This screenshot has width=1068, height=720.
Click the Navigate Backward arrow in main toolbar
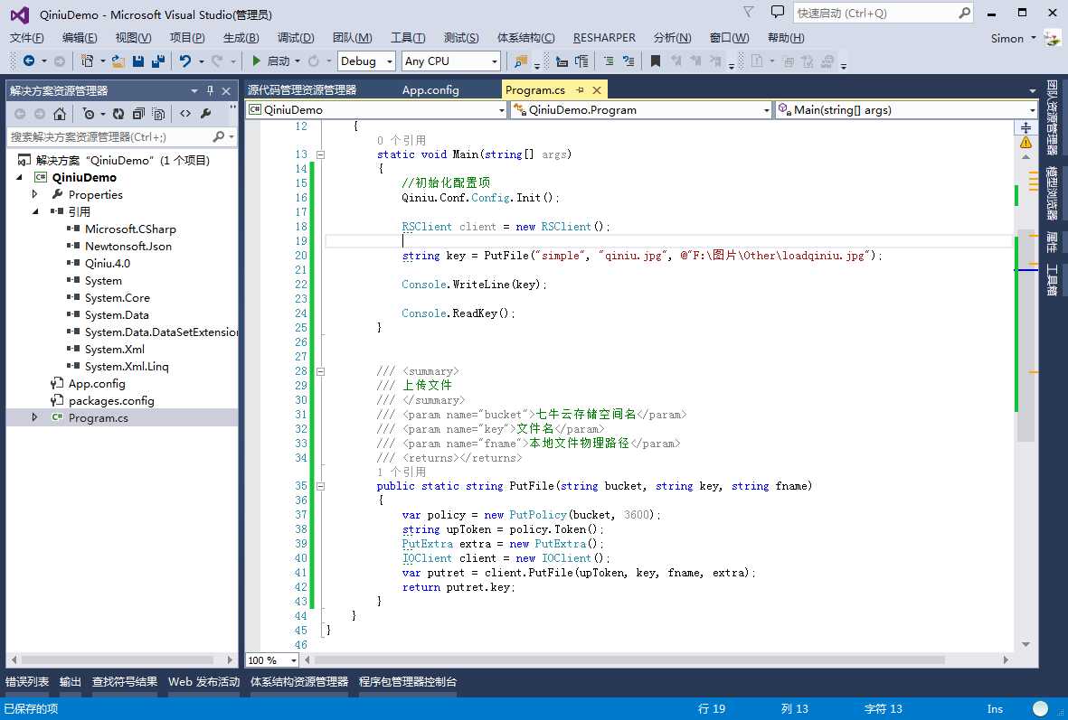(29, 61)
